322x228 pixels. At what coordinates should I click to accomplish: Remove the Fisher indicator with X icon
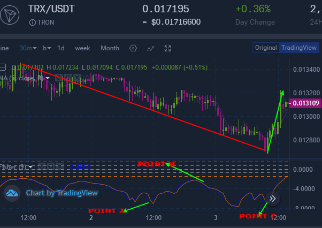pyautogui.click(x=60, y=166)
